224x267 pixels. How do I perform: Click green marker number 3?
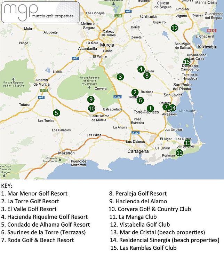pyautogui.click(x=120, y=77)
